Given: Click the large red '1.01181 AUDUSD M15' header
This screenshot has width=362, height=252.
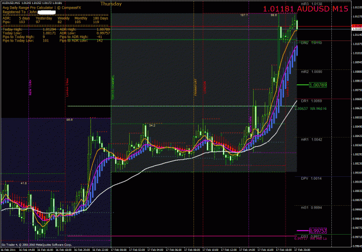Looking at the screenshot, I should pyautogui.click(x=305, y=9).
